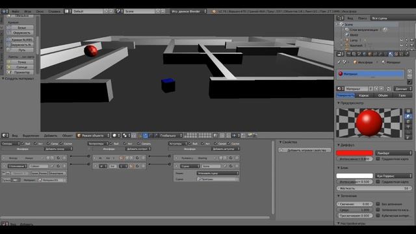416x234 pixels.
Task: Open the Texture properties tab icon
Action: click(x=396, y=54)
